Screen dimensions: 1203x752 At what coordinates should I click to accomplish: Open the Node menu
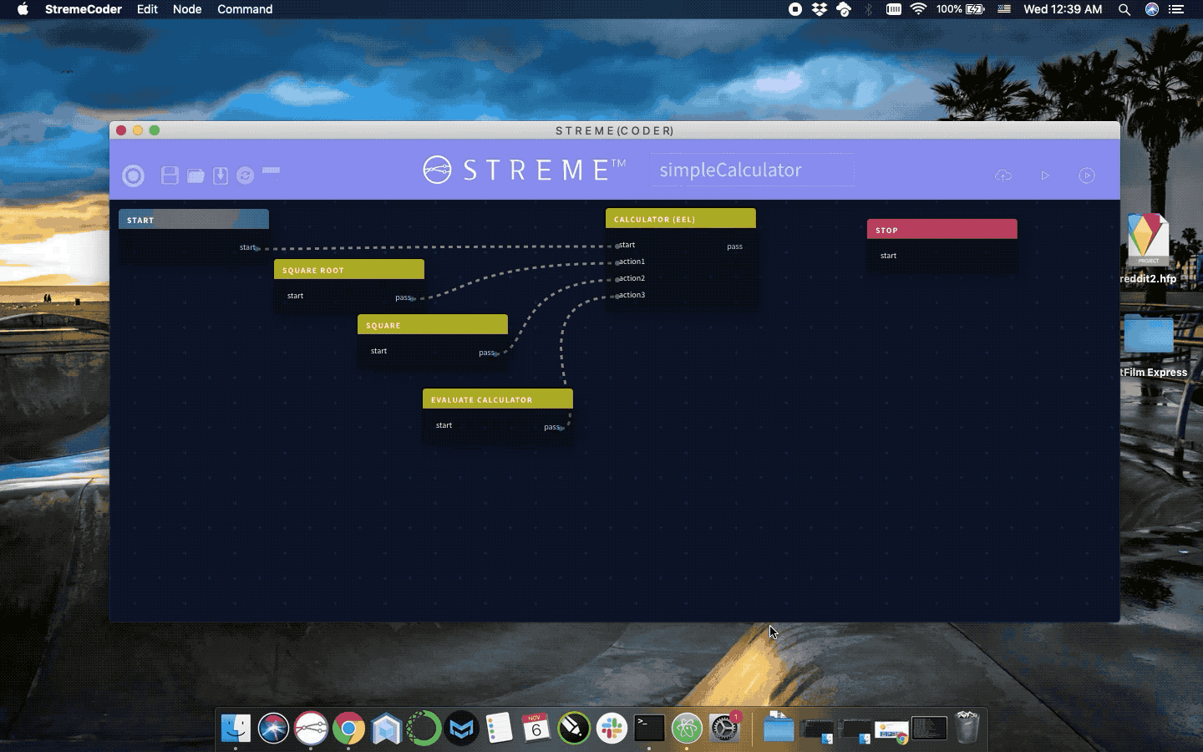187,9
